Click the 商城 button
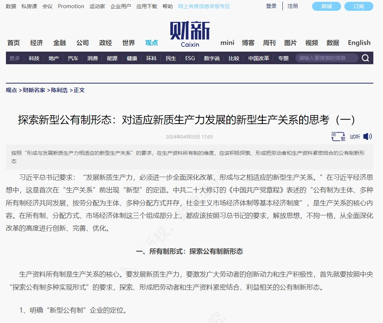Viewport: 383px width, 323px height. [326, 6]
